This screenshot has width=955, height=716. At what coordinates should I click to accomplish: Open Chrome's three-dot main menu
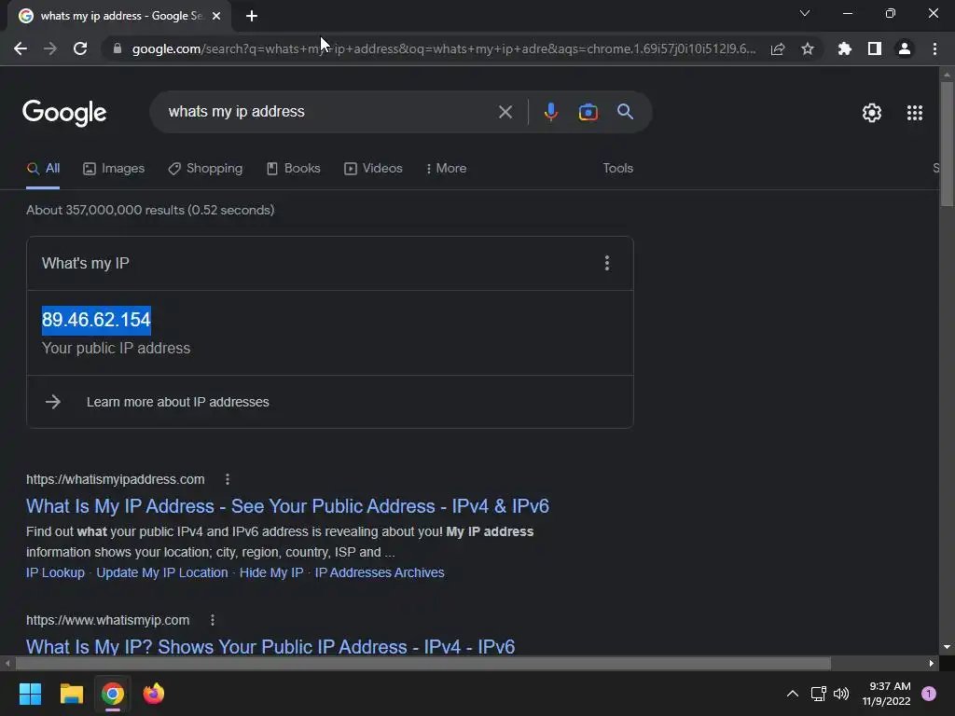point(934,48)
